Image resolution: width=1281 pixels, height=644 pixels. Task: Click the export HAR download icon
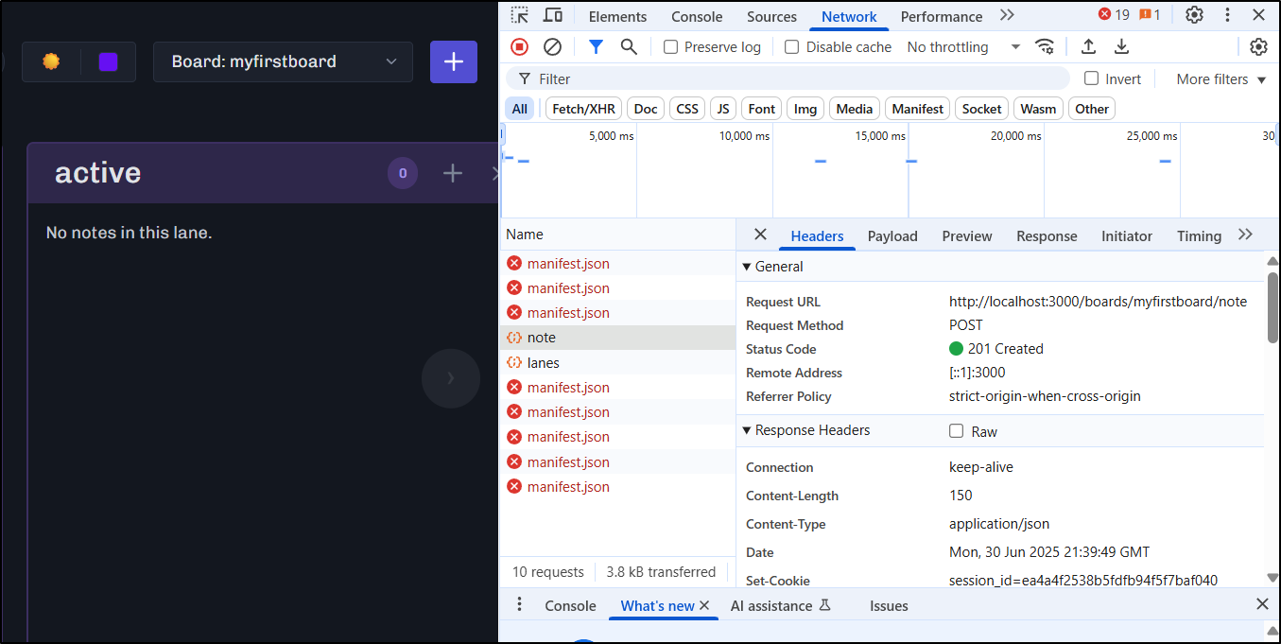[1121, 46]
